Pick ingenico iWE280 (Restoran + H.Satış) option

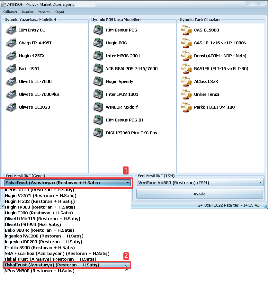click(67, 236)
